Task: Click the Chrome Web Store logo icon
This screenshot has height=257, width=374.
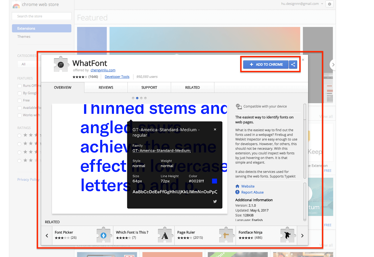Action: tap(16, 5)
